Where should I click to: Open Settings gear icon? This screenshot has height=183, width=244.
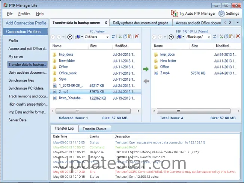coord(221,14)
